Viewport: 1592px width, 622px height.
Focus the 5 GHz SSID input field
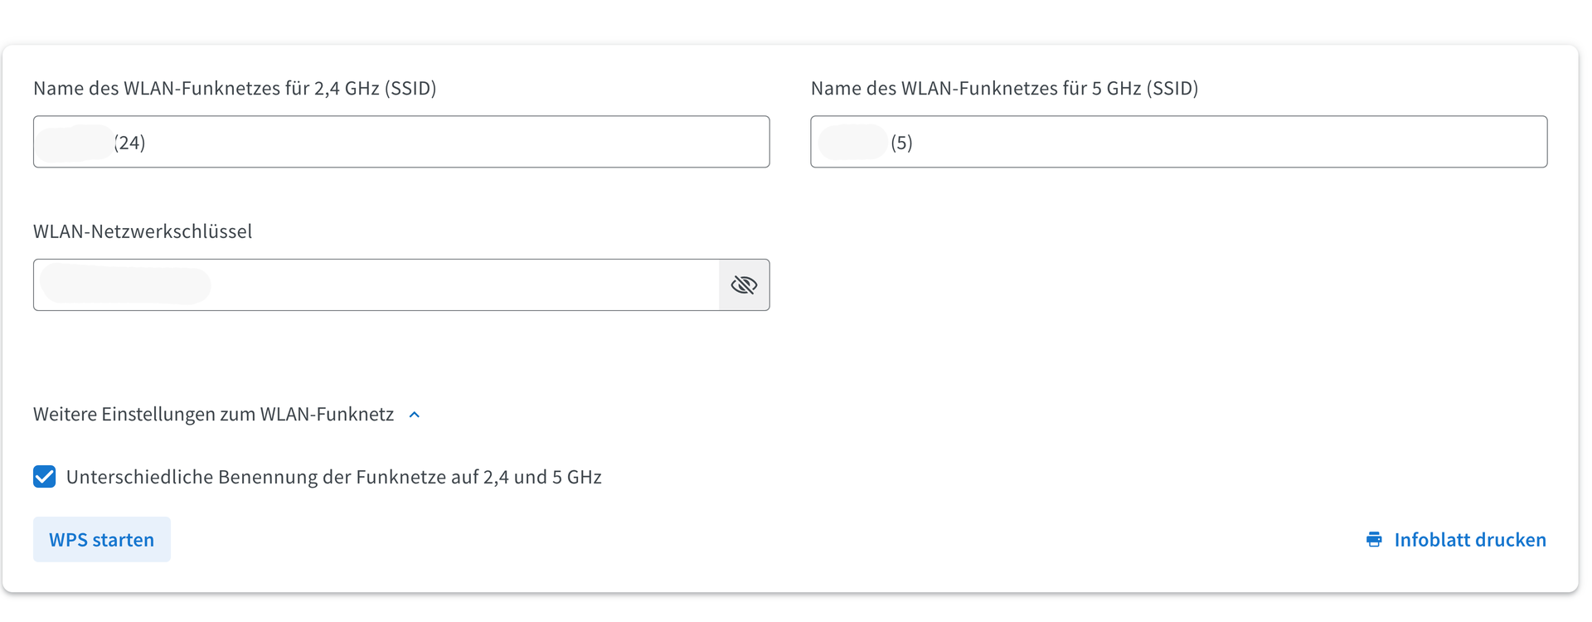1179,142
